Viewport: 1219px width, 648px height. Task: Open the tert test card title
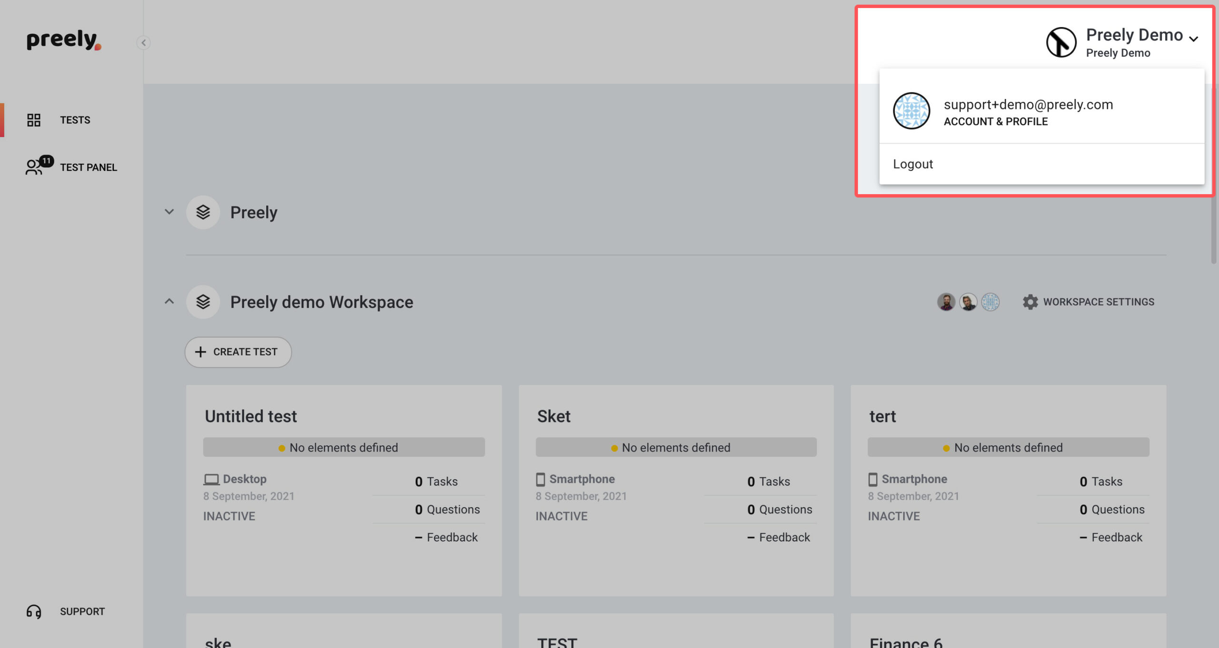coord(882,416)
